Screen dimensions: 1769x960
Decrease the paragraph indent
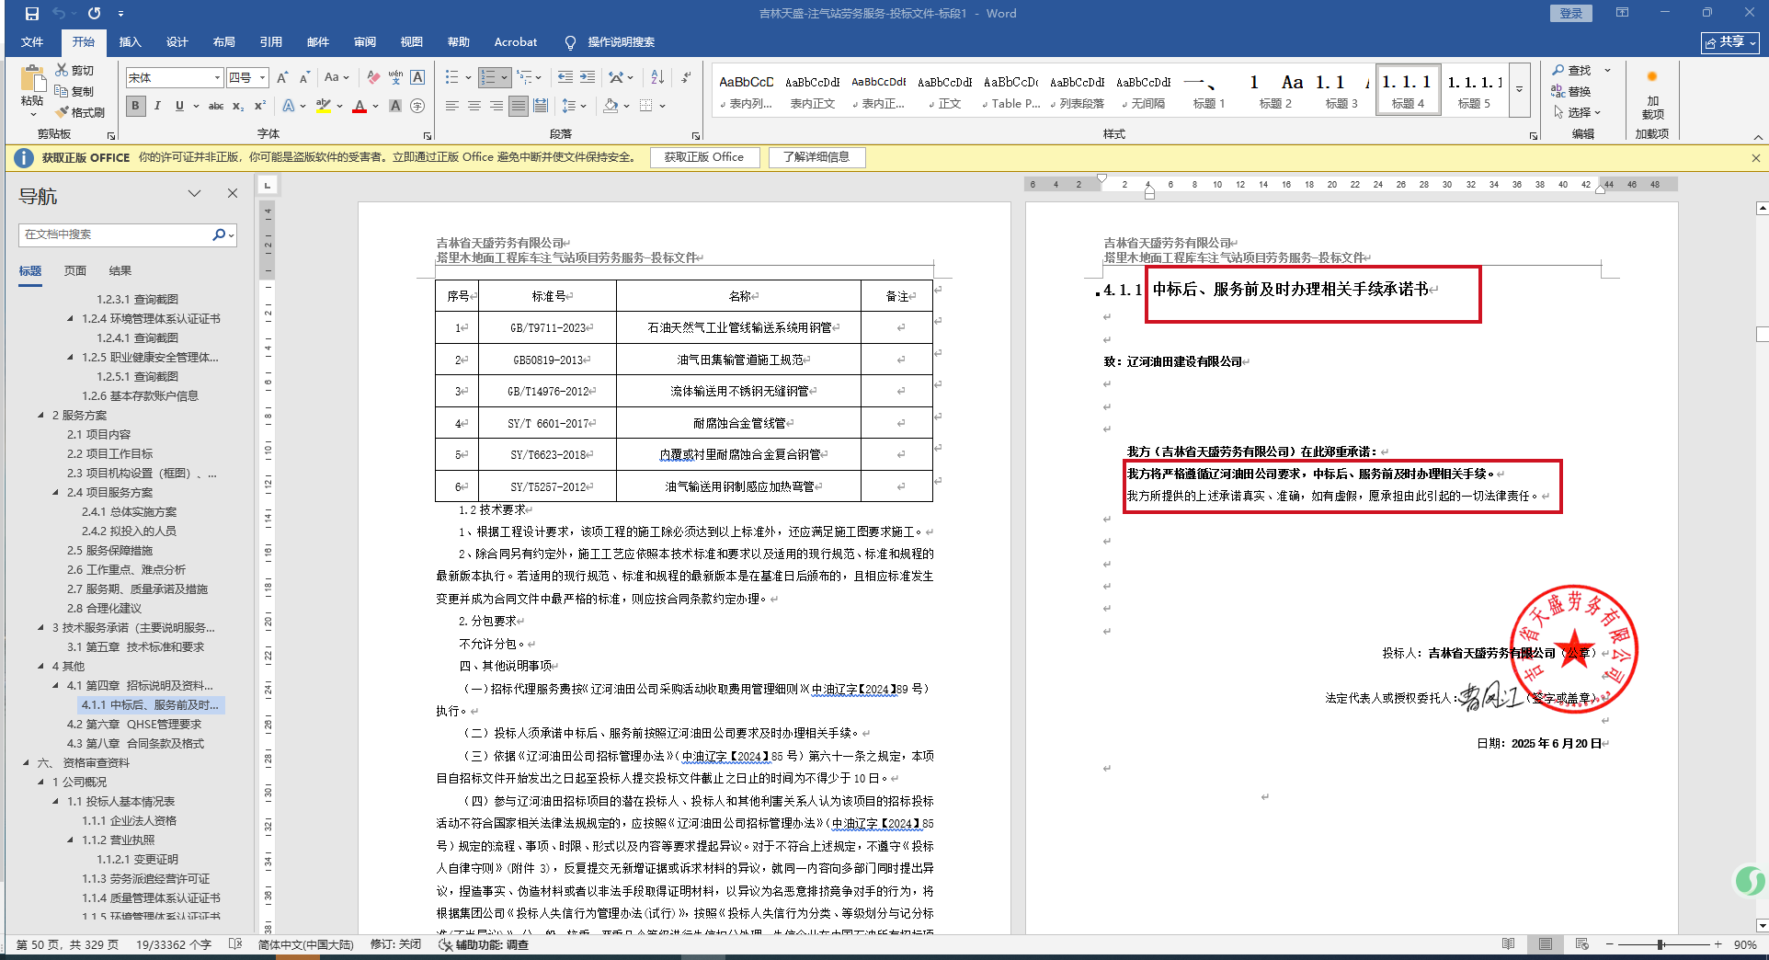[565, 78]
